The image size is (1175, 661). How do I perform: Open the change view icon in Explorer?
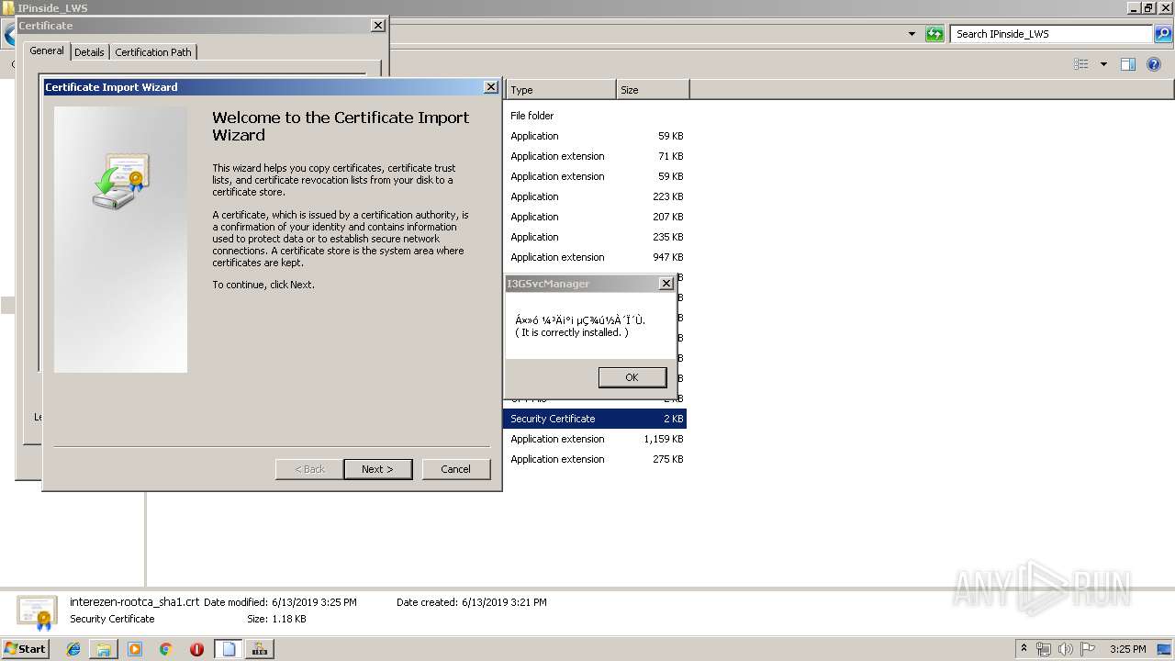click(1081, 64)
